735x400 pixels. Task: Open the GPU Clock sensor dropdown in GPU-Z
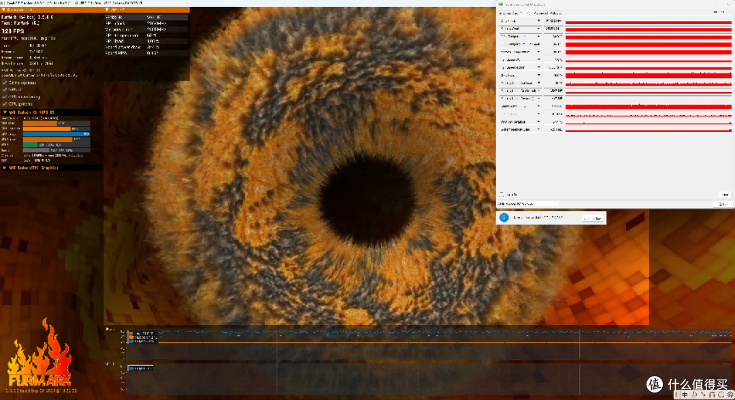[538, 21]
